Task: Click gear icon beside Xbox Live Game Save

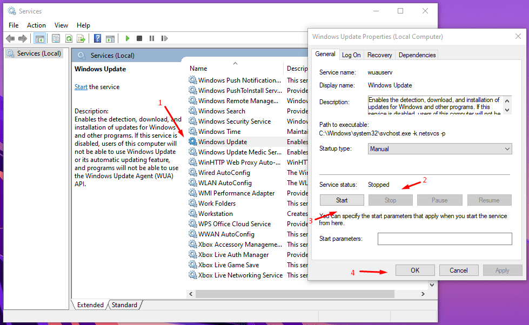Action: coord(193,265)
